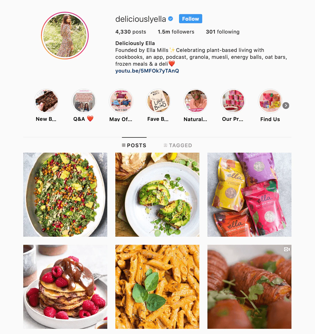
Task: Switch to the TAGGED tab
Action: tap(178, 145)
